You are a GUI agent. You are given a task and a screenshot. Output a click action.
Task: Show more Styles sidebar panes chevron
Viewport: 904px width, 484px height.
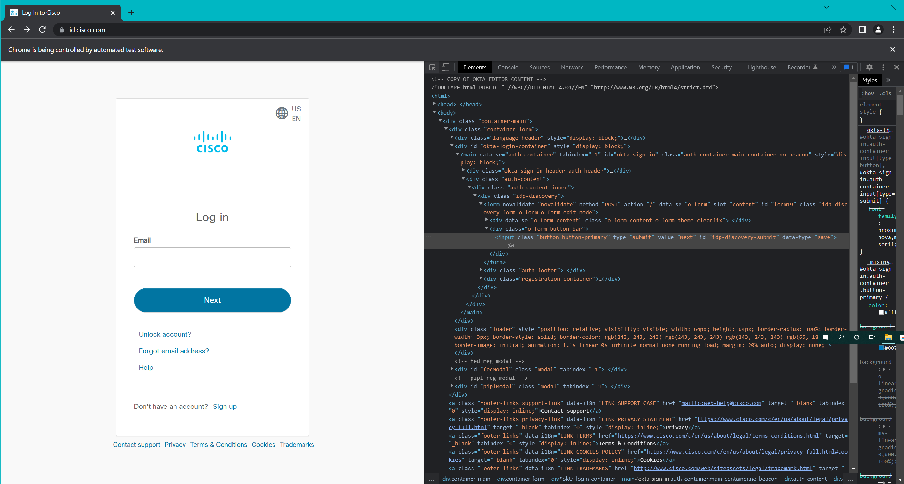[889, 80]
